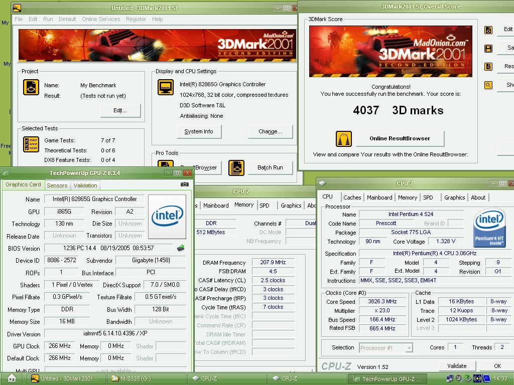
Task: Click the Validate button in CPU-Z
Action: click(x=457, y=366)
